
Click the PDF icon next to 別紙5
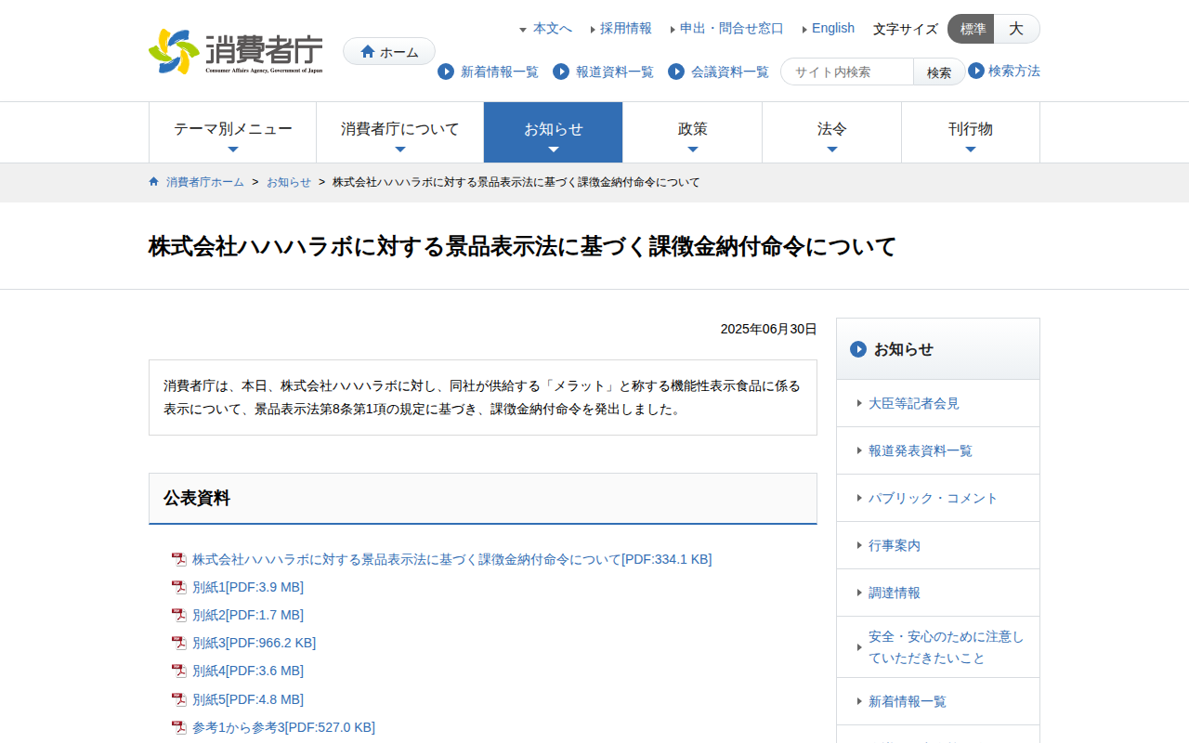pyautogui.click(x=179, y=699)
